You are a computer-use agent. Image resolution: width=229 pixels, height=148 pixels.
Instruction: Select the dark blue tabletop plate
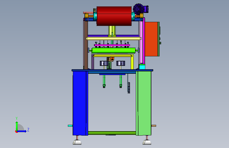coord(113,70)
